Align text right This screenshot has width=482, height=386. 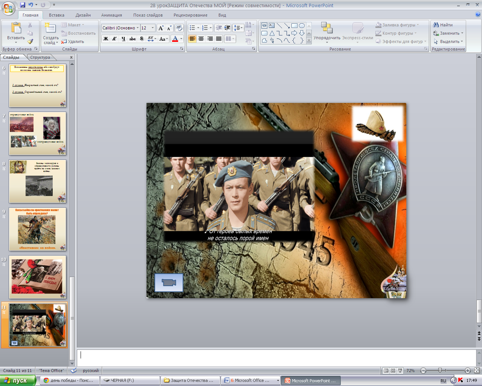click(210, 38)
